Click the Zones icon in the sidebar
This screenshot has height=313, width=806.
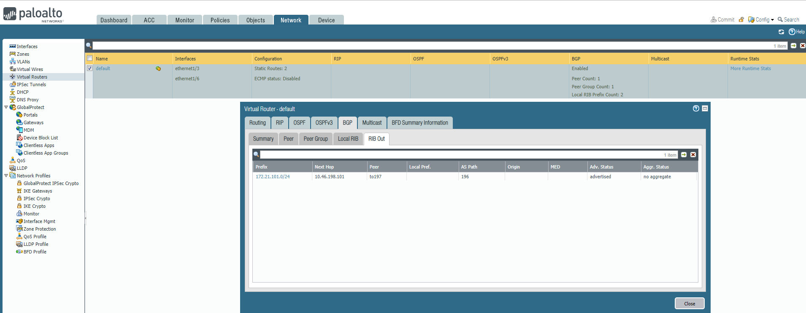[13, 54]
